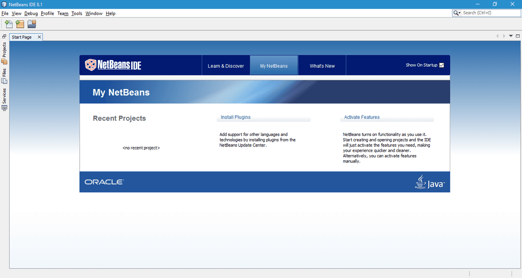The height and width of the screenshot is (278, 522).
Task: Open the Help menu
Action: (x=110, y=13)
